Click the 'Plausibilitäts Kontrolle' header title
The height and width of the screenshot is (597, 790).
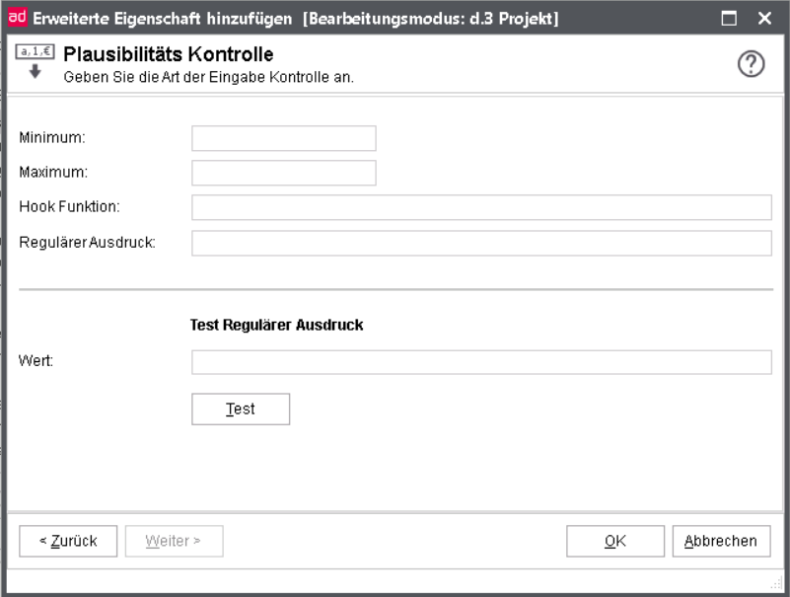pyautogui.click(x=168, y=54)
